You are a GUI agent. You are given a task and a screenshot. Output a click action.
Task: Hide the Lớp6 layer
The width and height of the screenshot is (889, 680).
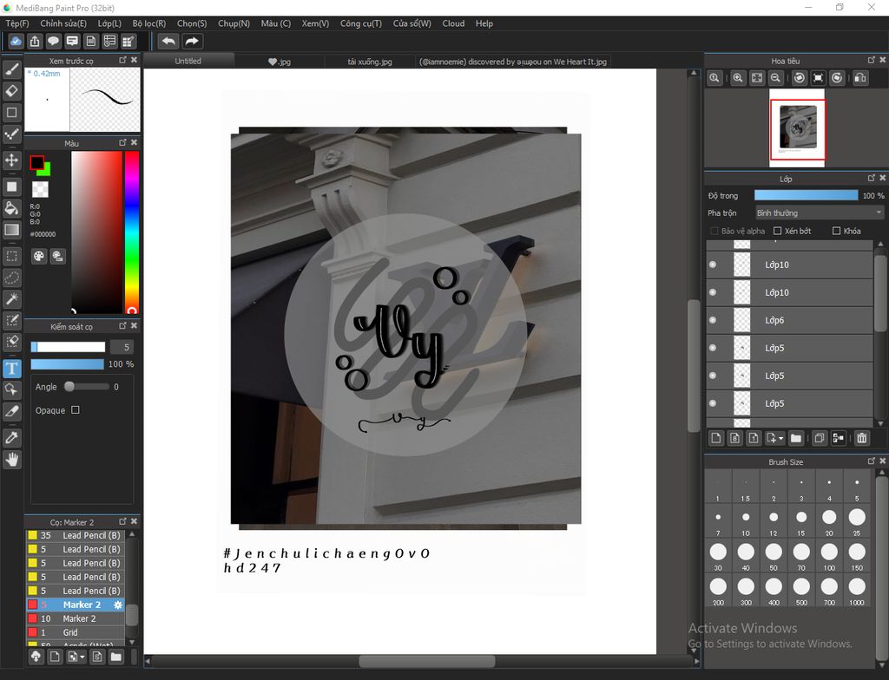pos(713,320)
